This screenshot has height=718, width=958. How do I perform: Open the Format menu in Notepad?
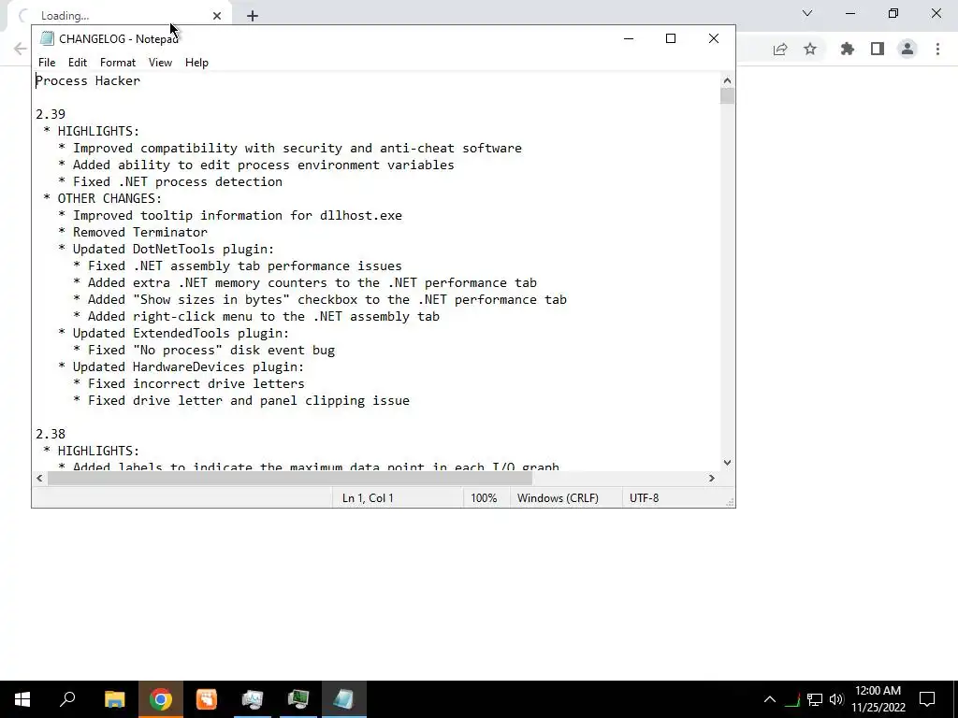point(117,63)
